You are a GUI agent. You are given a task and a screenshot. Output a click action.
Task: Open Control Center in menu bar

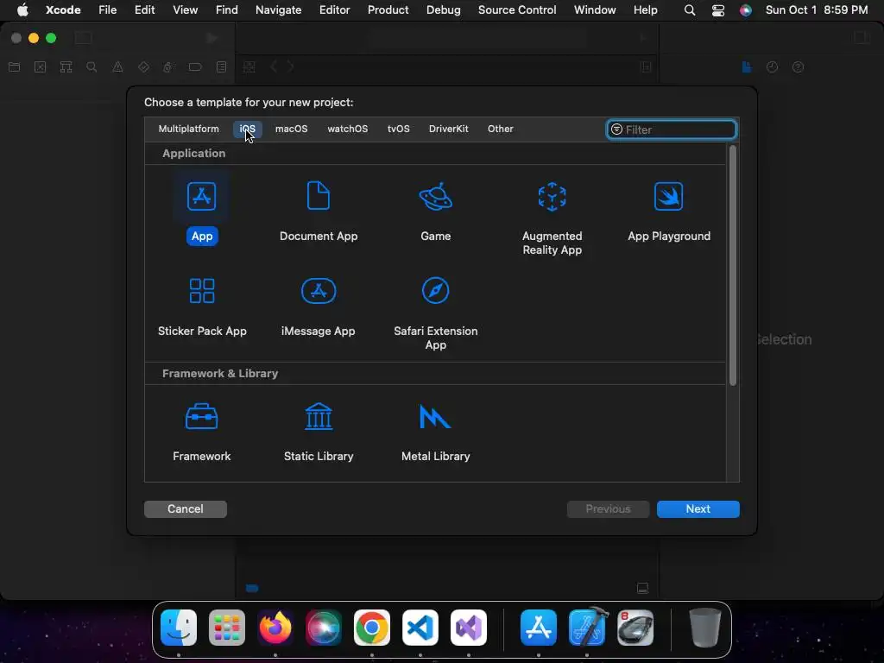(717, 9)
